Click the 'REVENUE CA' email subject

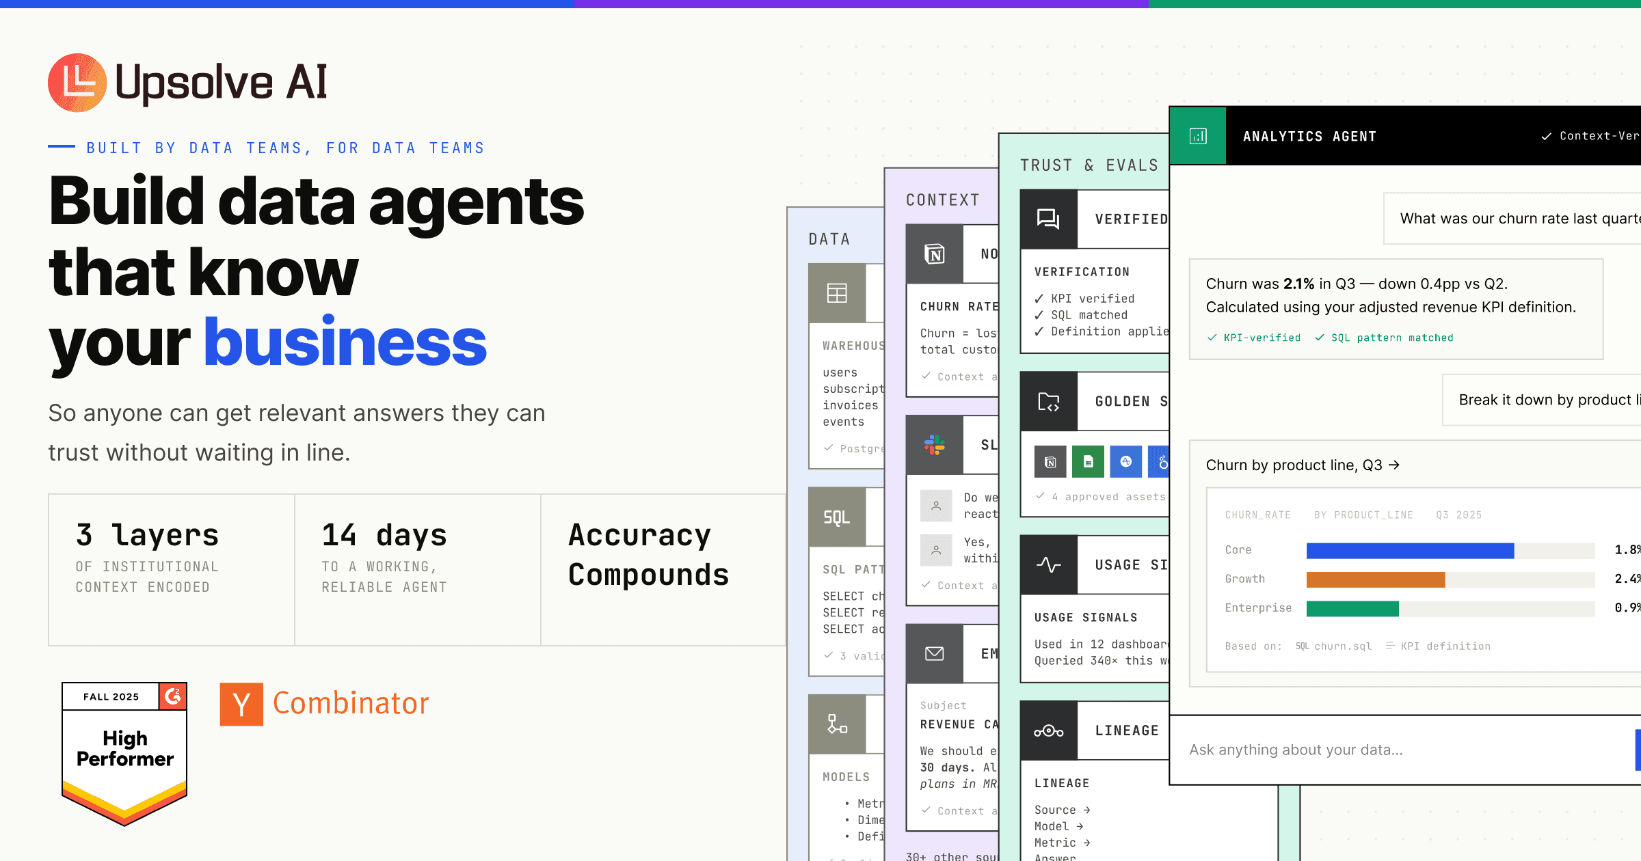(959, 724)
